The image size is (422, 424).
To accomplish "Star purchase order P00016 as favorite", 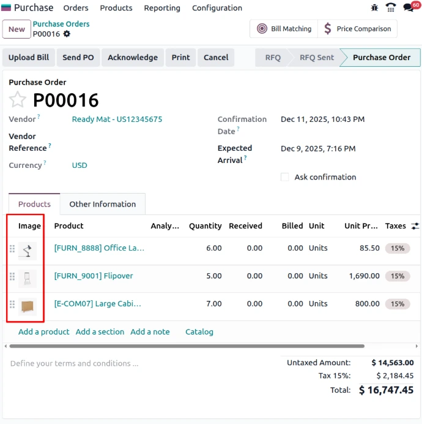I will pos(18,100).
